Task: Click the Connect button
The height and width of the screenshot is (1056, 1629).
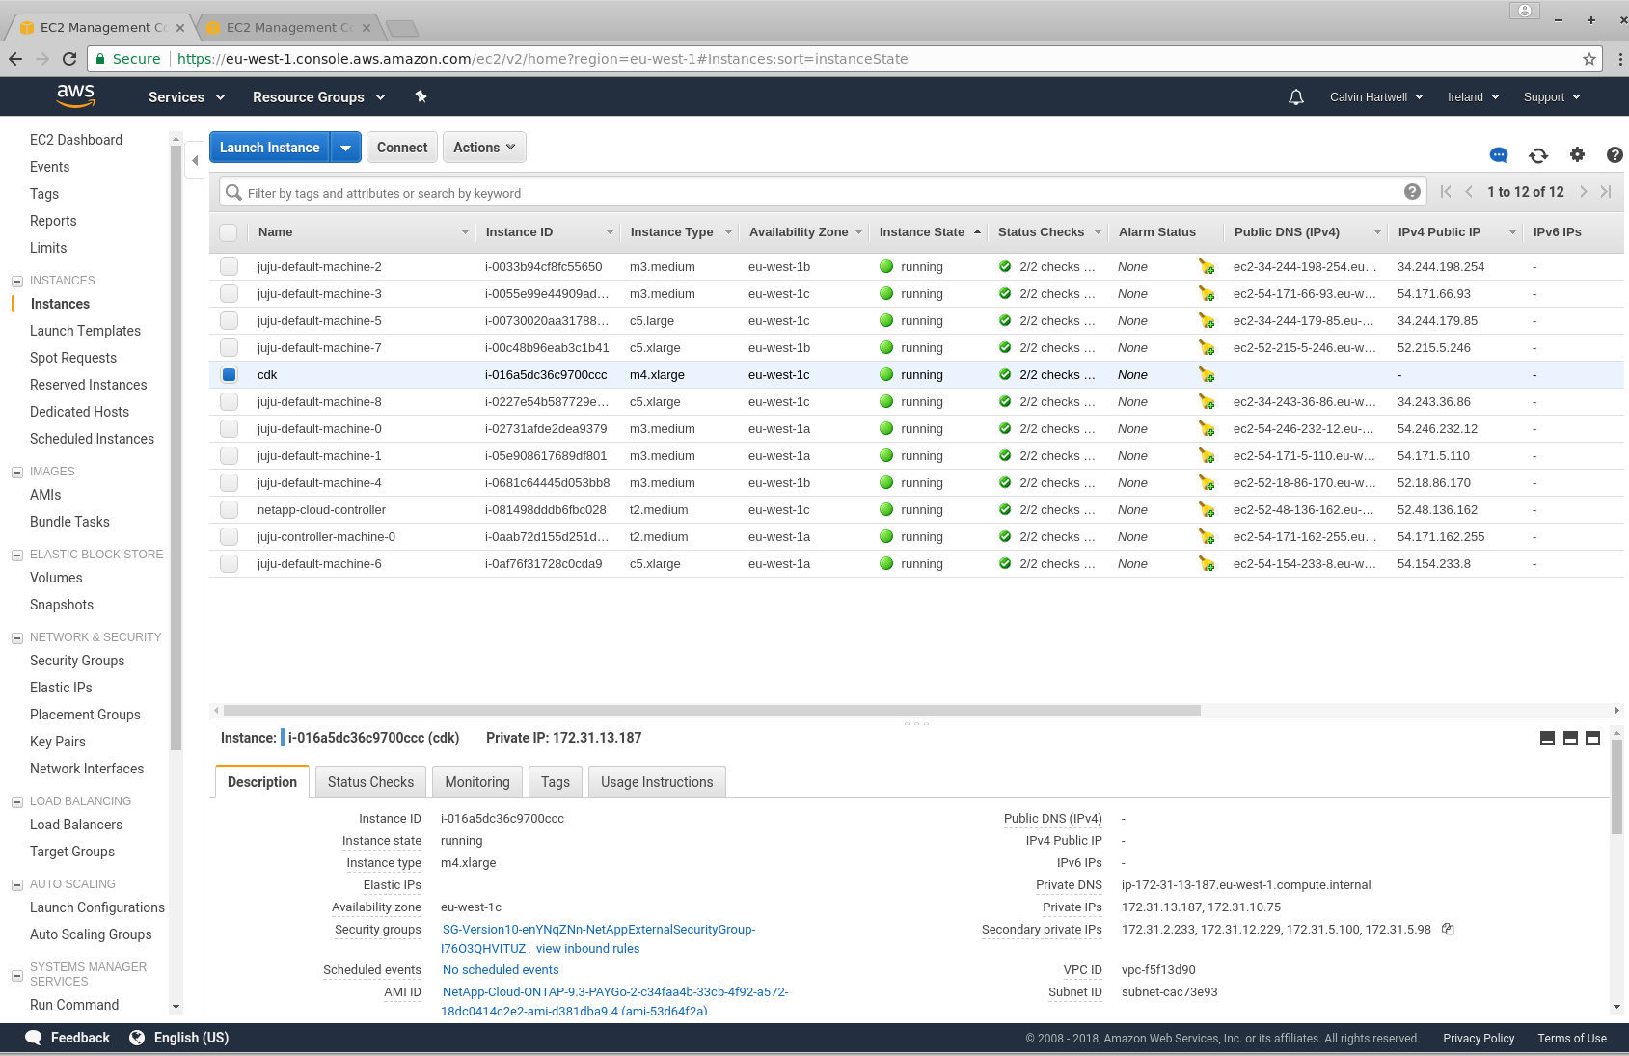Action: coord(402,148)
